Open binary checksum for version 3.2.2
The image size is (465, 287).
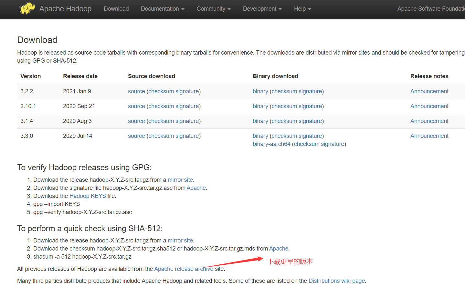coord(284,91)
